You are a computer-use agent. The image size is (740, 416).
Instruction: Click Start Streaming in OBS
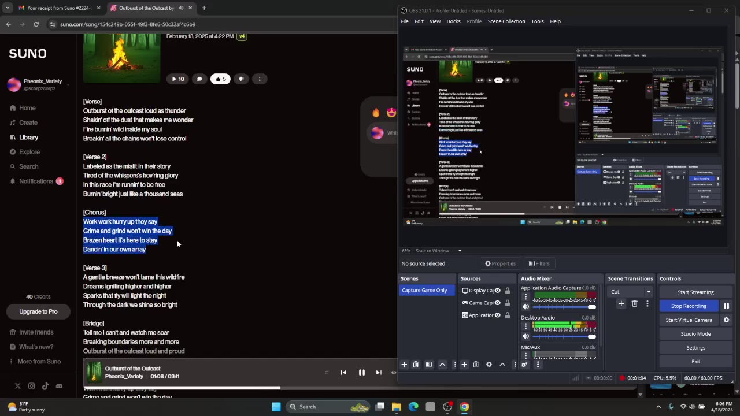[695, 292]
